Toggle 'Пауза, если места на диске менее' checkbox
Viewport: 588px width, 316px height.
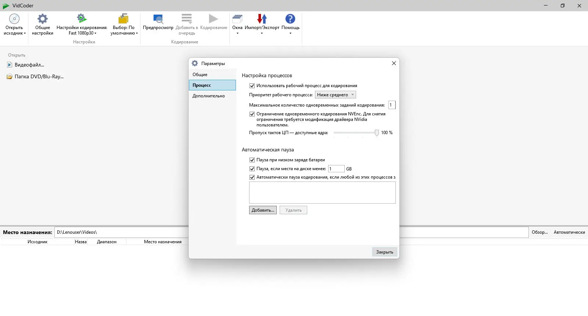(x=252, y=169)
